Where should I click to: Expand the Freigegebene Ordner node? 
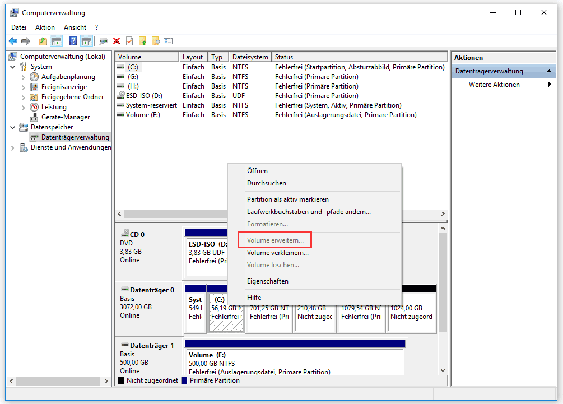click(x=24, y=97)
